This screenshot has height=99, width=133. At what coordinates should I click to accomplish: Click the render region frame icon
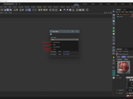[x=77, y=10]
